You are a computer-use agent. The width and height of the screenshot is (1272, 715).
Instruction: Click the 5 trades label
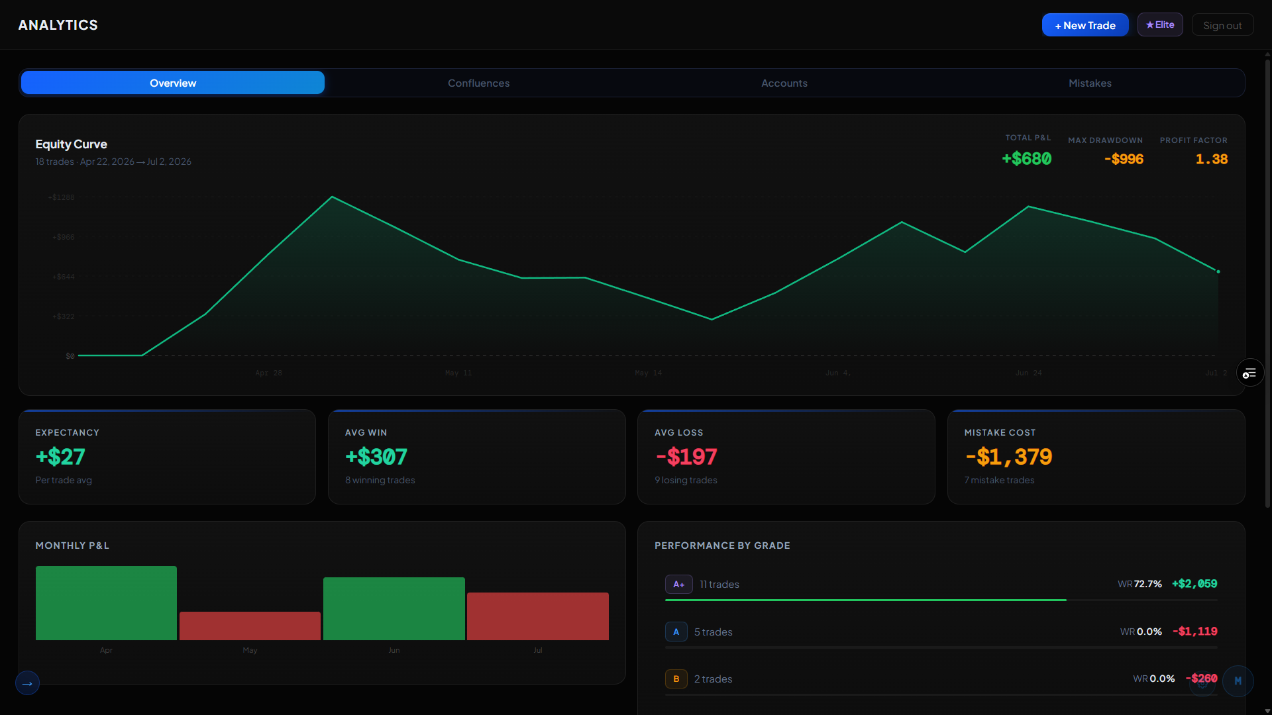pyautogui.click(x=714, y=632)
